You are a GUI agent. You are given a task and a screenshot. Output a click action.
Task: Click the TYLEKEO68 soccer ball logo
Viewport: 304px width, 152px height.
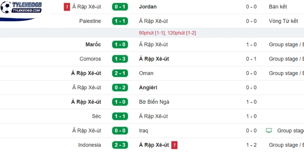point(21,7)
